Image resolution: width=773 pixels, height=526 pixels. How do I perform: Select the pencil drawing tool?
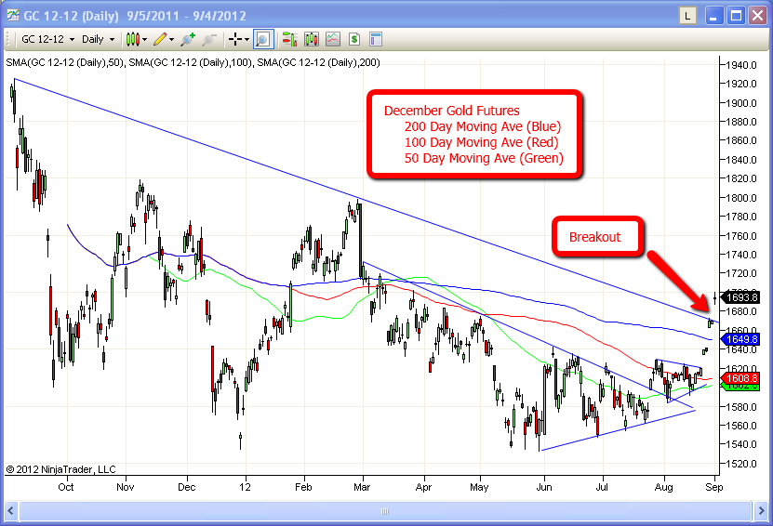(160, 39)
